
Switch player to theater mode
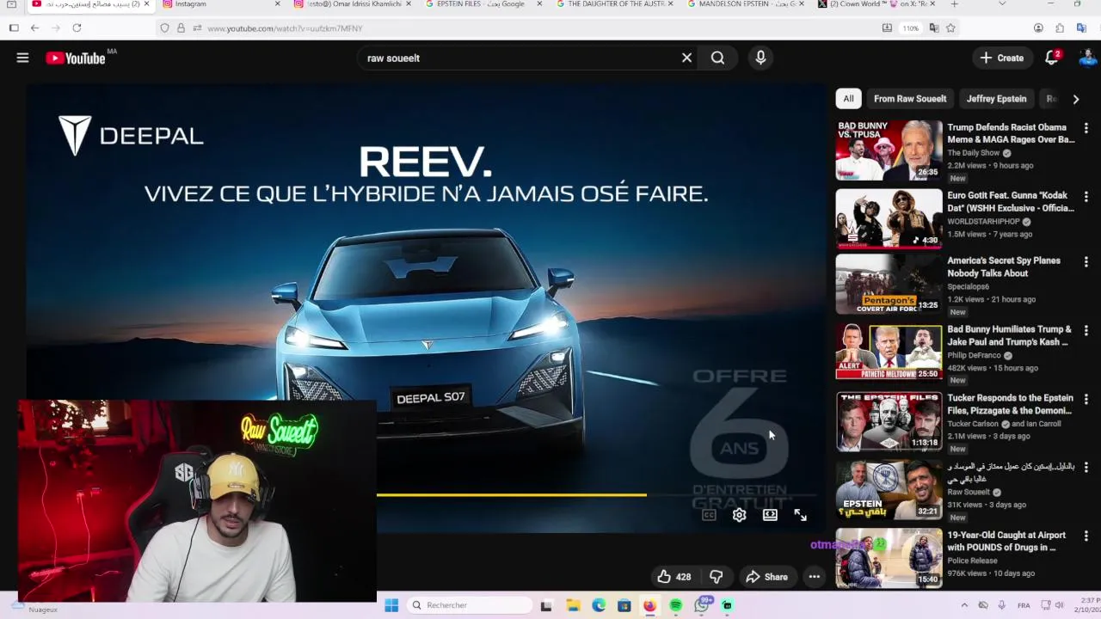pos(770,515)
